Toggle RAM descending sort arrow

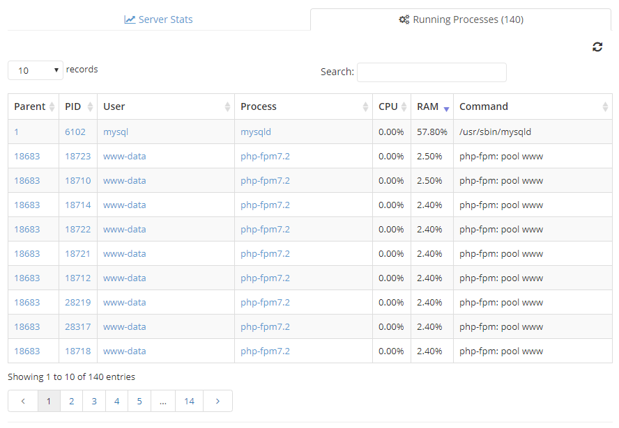coord(447,109)
